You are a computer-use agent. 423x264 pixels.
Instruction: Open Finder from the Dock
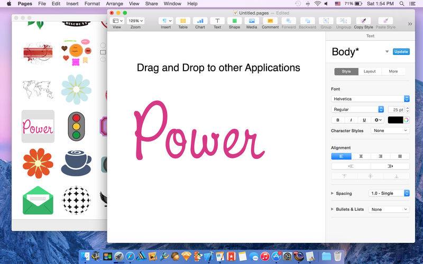(x=85, y=256)
